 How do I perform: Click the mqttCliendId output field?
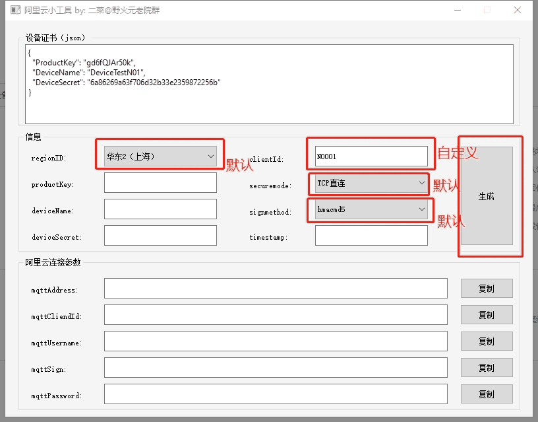coord(276,315)
